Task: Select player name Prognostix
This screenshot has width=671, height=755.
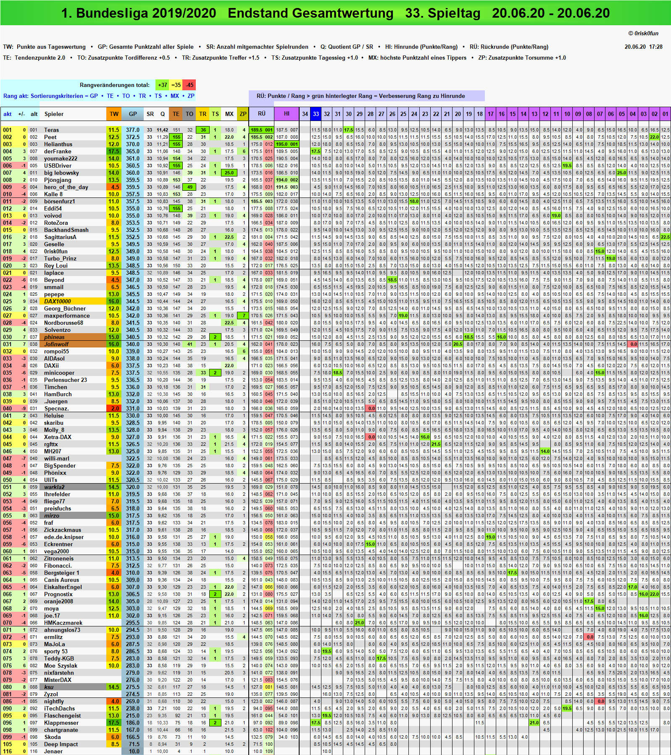Action: [58, 595]
